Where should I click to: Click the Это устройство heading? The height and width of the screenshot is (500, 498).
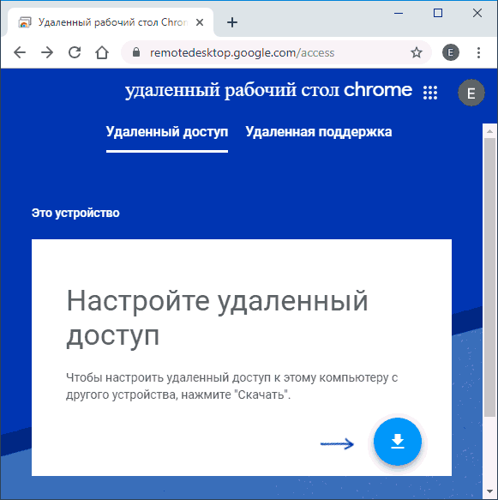tap(75, 213)
